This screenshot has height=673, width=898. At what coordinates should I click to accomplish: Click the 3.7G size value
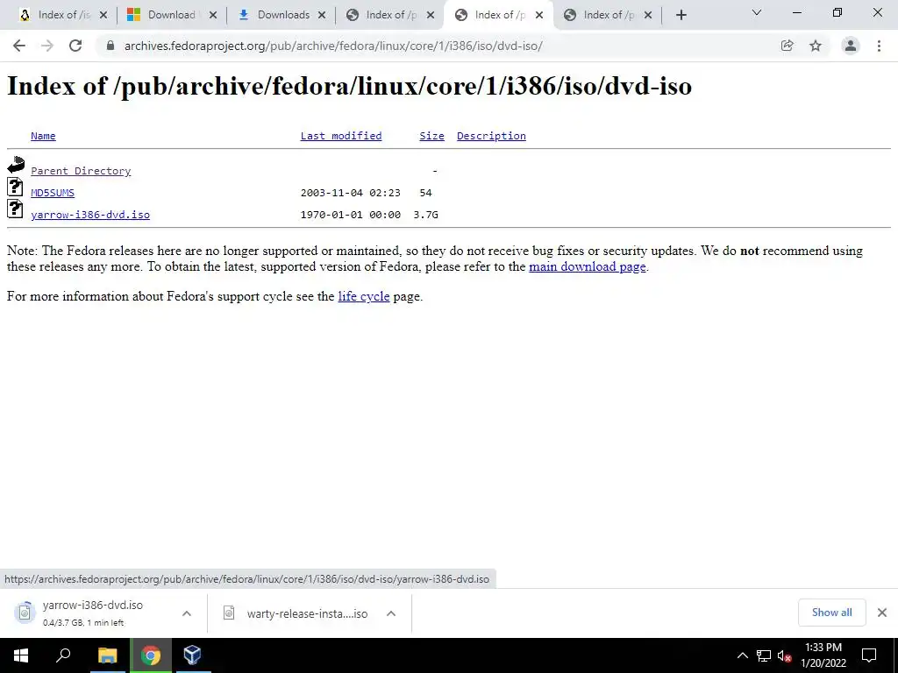coord(425,215)
